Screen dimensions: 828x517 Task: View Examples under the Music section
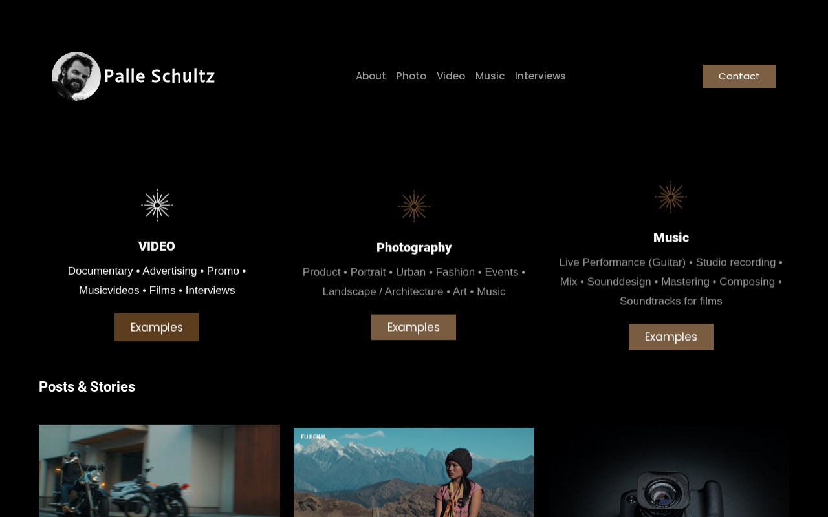(671, 337)
